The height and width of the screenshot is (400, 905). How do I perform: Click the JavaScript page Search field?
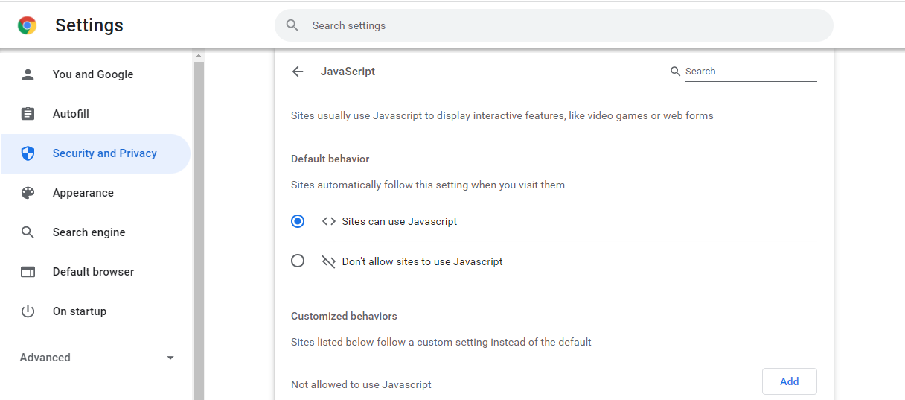tap(751, 72)
